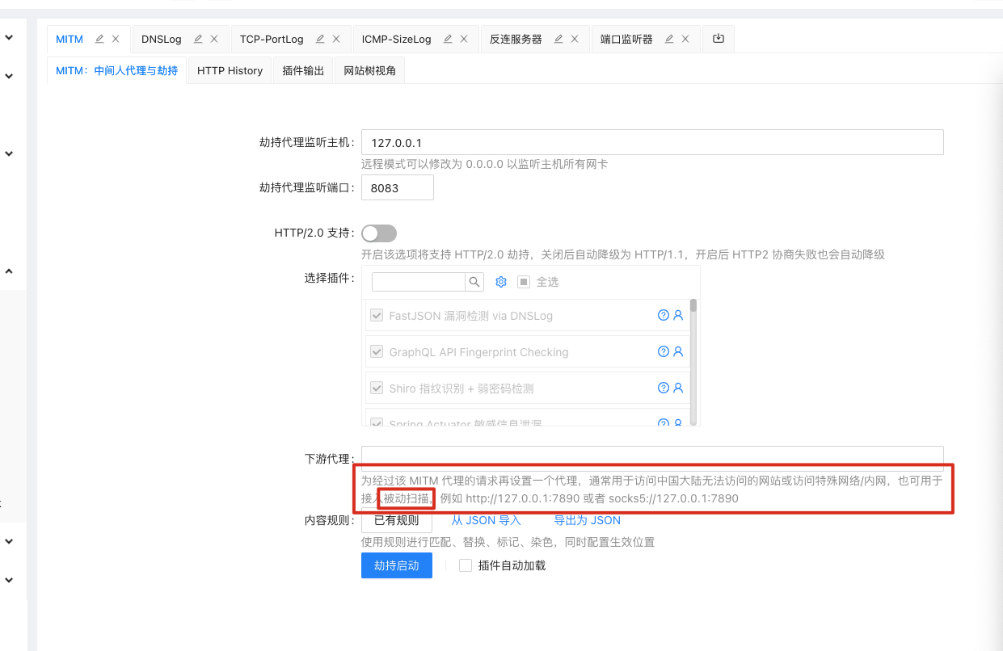Click edit pencil on TCP-PortLog tab

320,39
